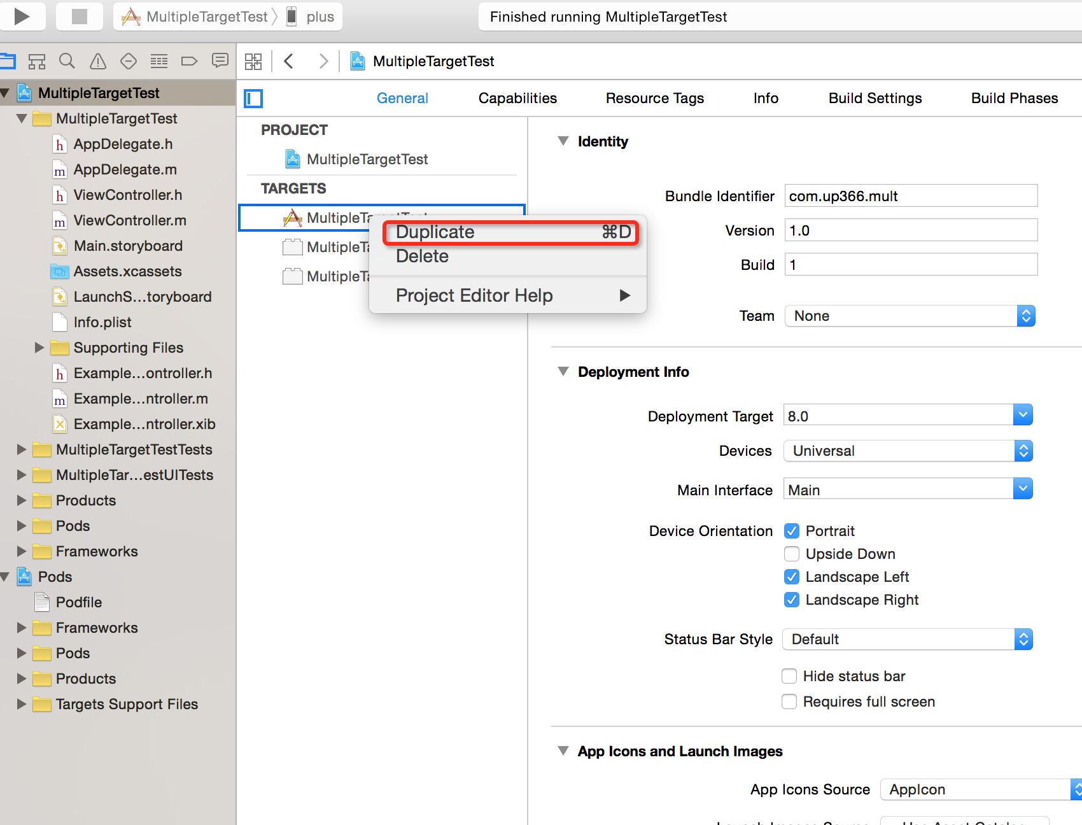Open the report navigator speech bubble icon
Image resolution: width=1082 pixels, height=825 pixels.
[220, 61]
